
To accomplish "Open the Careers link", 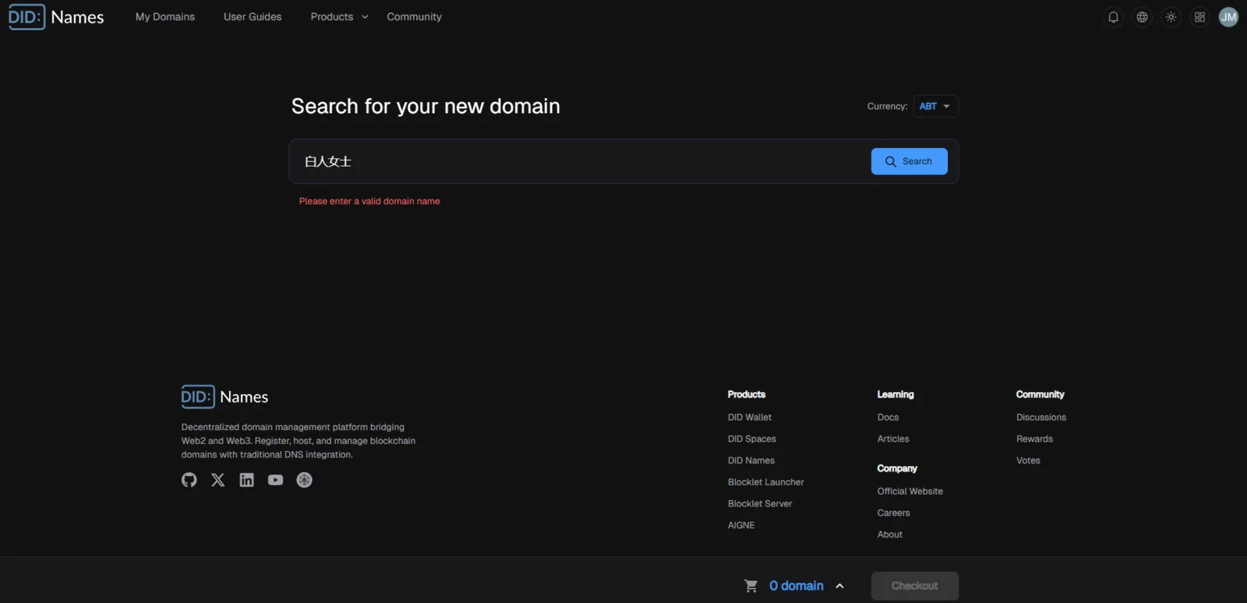I will click(894, 513).
